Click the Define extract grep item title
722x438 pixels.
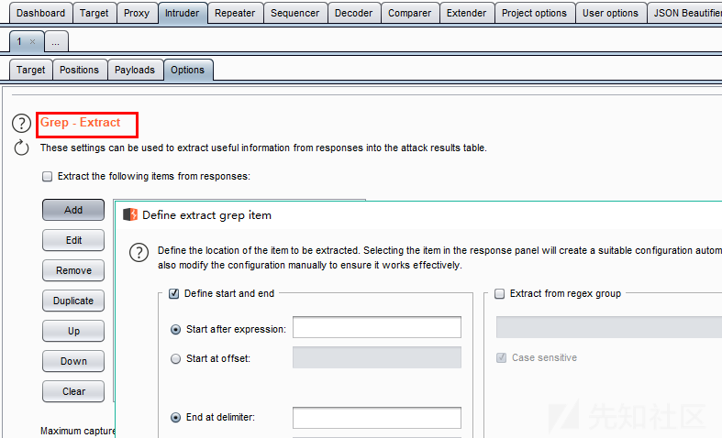[x=206, y=215]
